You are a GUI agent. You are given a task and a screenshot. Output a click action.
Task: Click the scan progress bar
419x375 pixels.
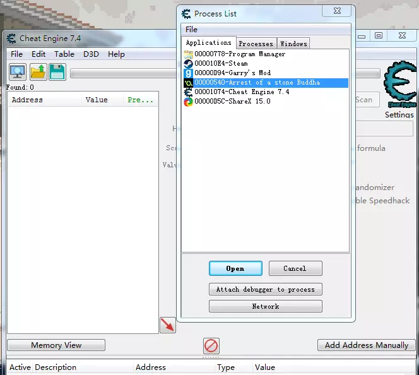pyautogui.click(x=123, y=73)
